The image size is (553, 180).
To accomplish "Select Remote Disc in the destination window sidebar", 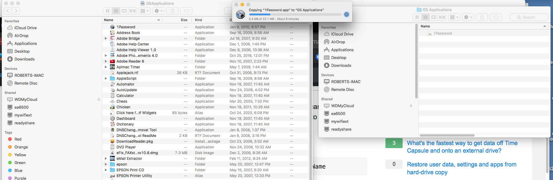I will [343, 89].
